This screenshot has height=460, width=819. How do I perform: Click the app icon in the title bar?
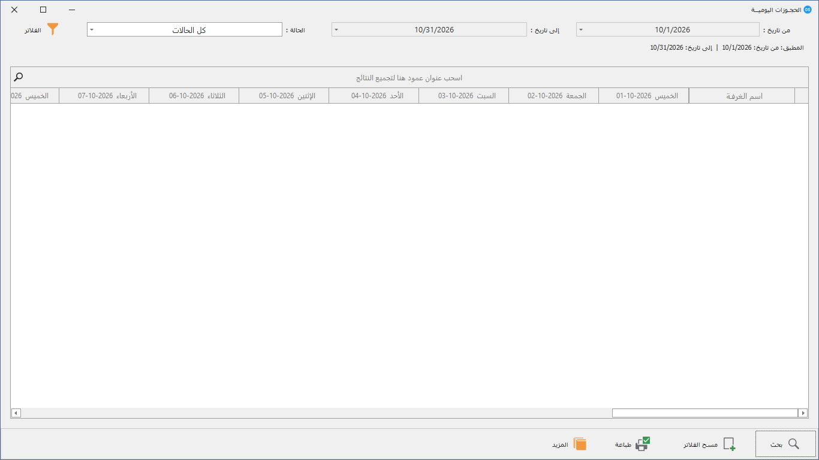pyautogui.click(x=808, y=10)
